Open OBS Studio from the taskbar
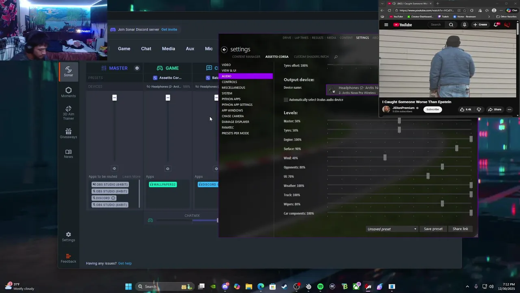Viewport: 520px width, 293px height. (297, 286)
